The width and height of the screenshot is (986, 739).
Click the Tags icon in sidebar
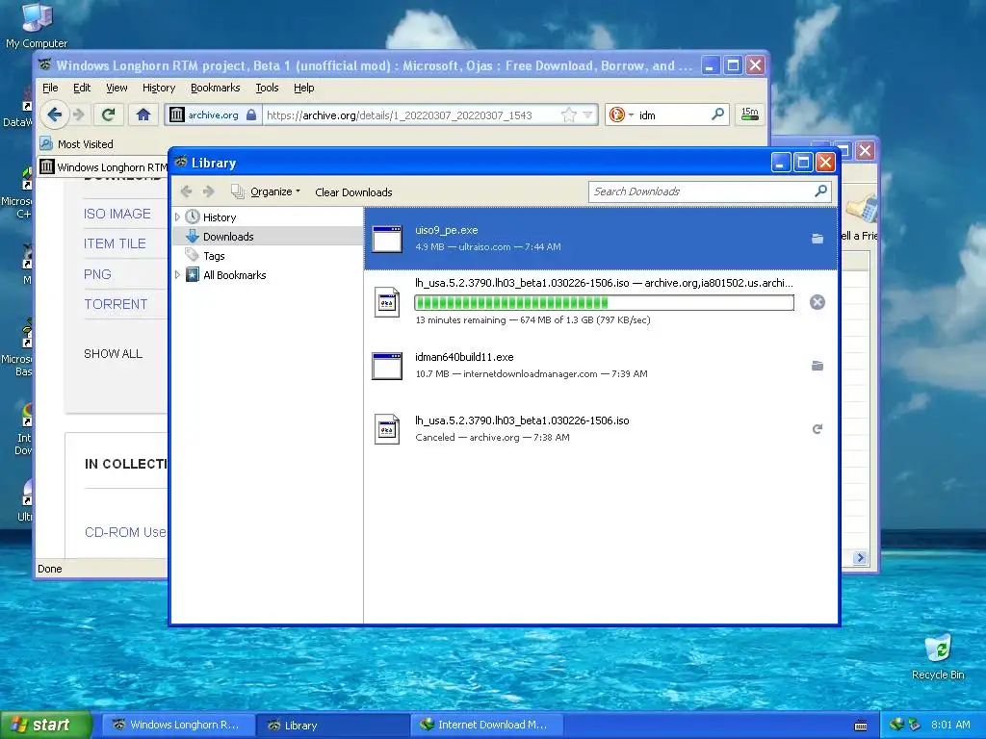(193, 255)
